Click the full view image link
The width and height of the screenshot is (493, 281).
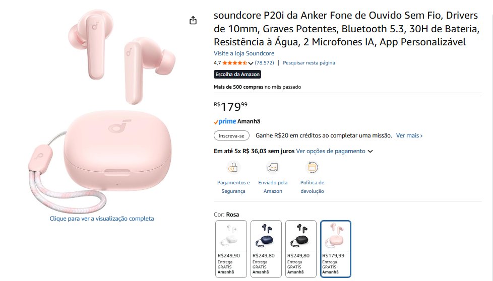[x=102, y=219]
